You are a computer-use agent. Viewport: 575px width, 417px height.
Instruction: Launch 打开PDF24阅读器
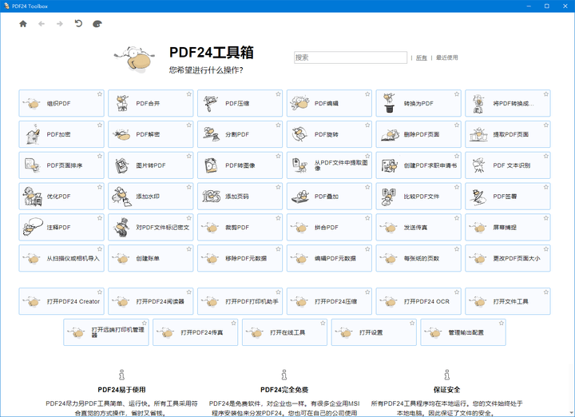[150, 301]
